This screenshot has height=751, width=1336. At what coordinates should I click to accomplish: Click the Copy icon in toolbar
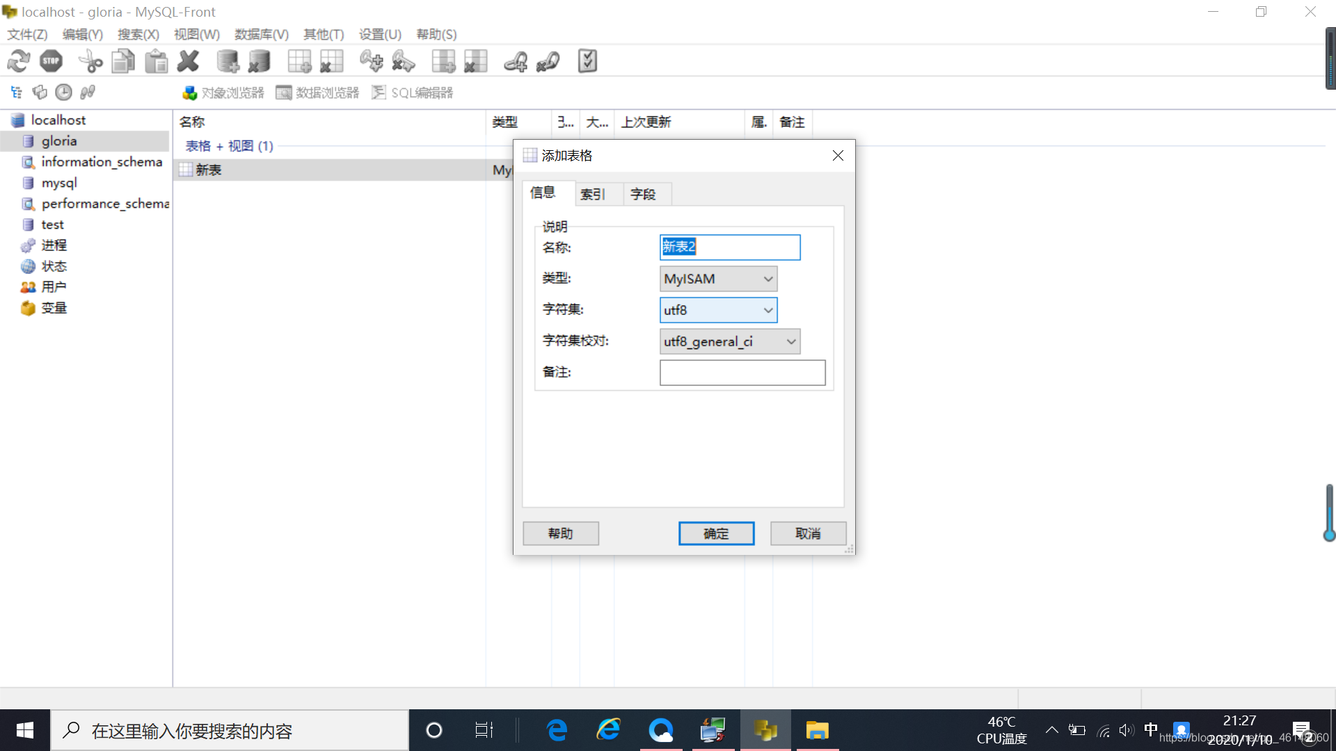click(x=123, y=61)
